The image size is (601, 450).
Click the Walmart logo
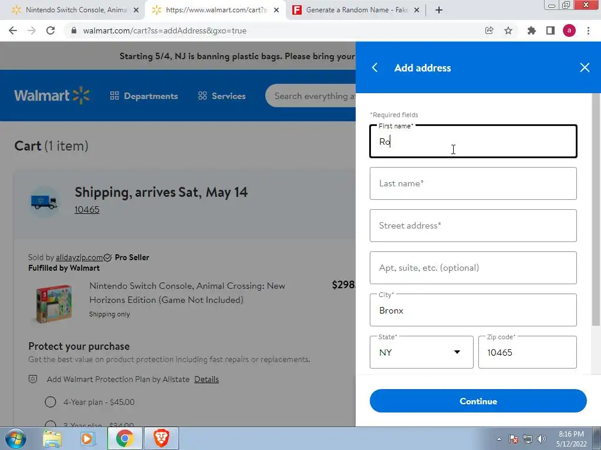[x=52, y=96]
